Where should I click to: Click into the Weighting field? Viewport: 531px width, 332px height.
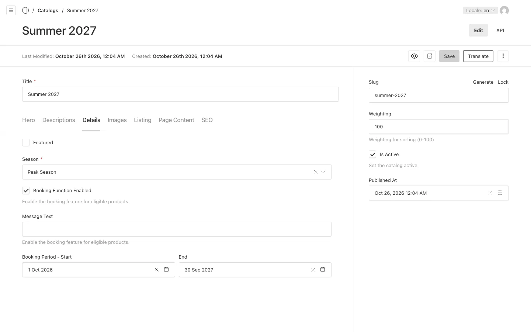[439, 127]
